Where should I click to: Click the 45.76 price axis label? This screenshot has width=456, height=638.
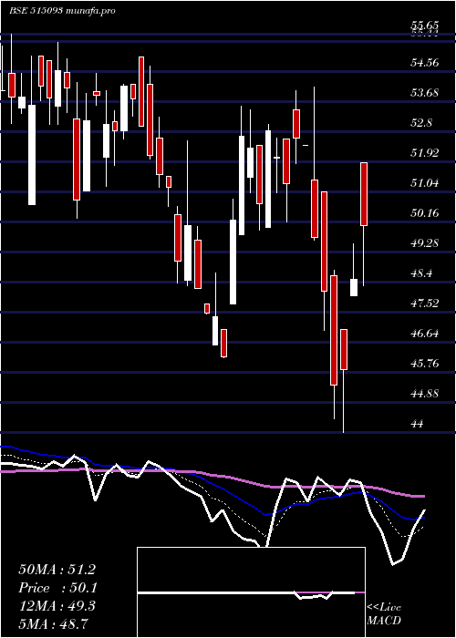pyautogui.click(x=425, y=364)
